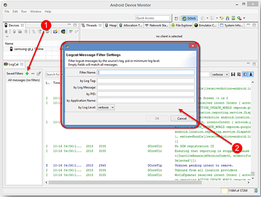Open the Edit menu
261x197 pixels.
(15, 11)
